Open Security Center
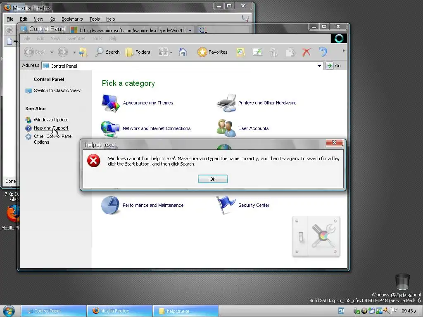The width and height of the screenshot is (423, 317). point(254,205)
